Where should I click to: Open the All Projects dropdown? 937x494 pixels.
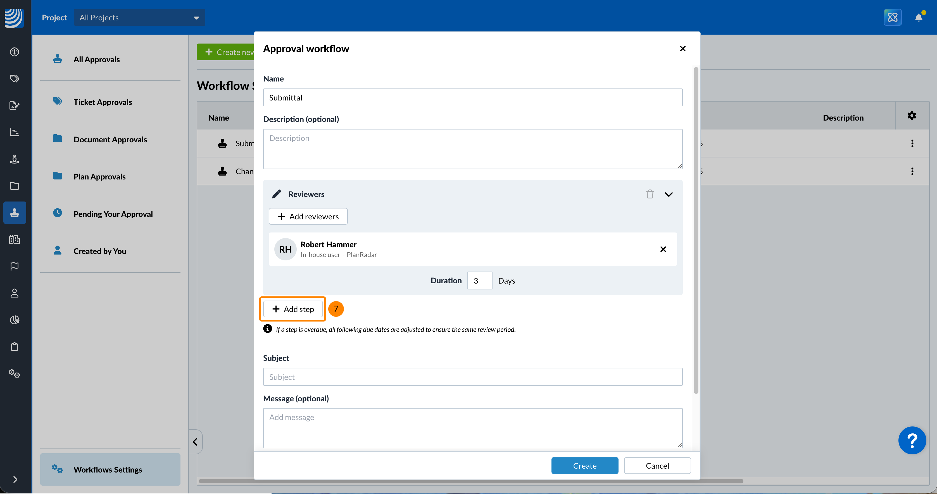pos(139,18)
